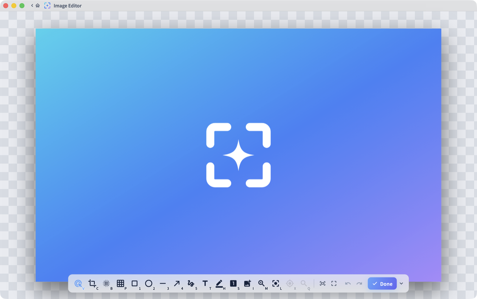
Task: Select the Crop tool
Action: [x=92, y=283]
